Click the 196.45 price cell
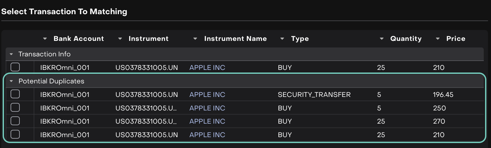 click(x=443, y=95)
